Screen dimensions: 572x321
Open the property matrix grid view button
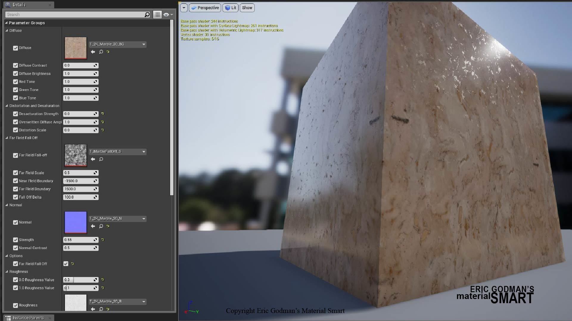point(157,15)
